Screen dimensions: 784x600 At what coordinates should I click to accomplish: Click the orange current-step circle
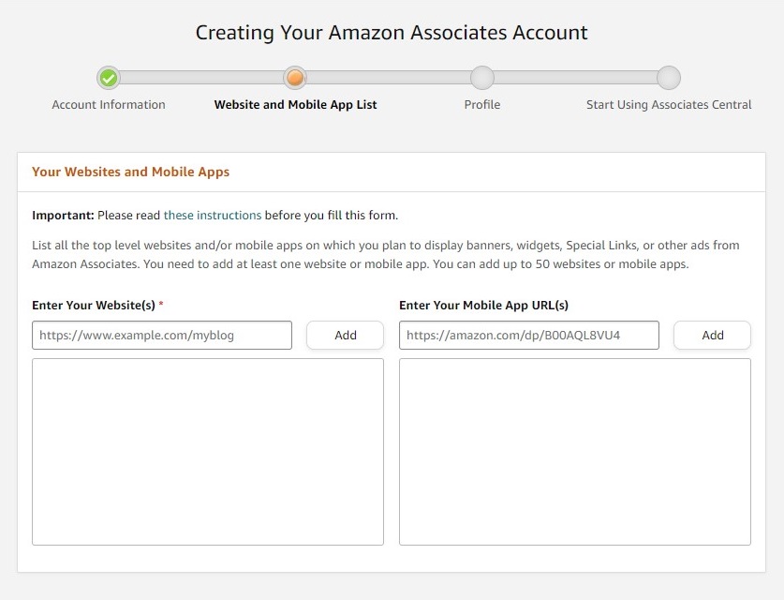pyautogui.click(x=295, y=78)
